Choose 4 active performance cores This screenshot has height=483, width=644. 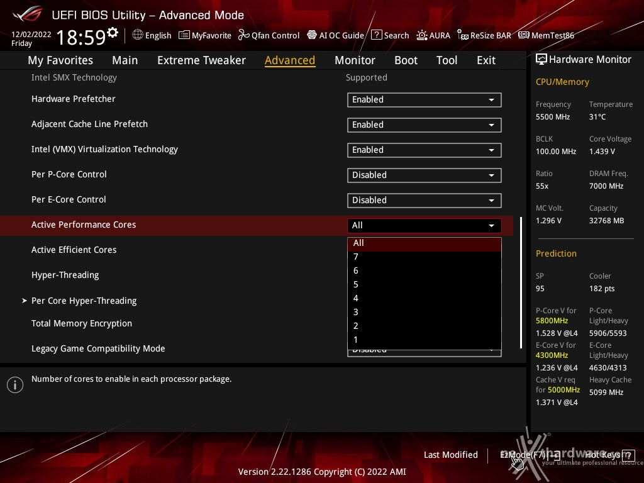click(425, 298)
